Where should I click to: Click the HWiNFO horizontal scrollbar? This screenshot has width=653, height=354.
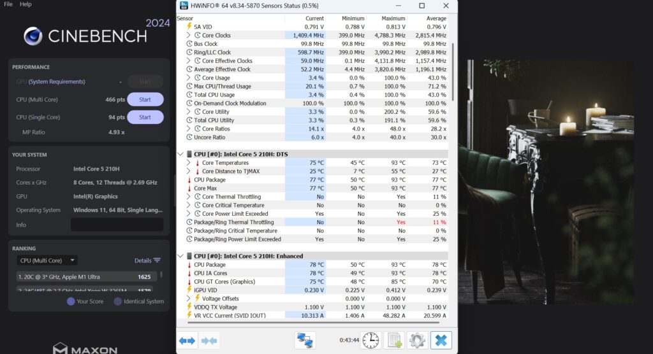tap(314, 322)
